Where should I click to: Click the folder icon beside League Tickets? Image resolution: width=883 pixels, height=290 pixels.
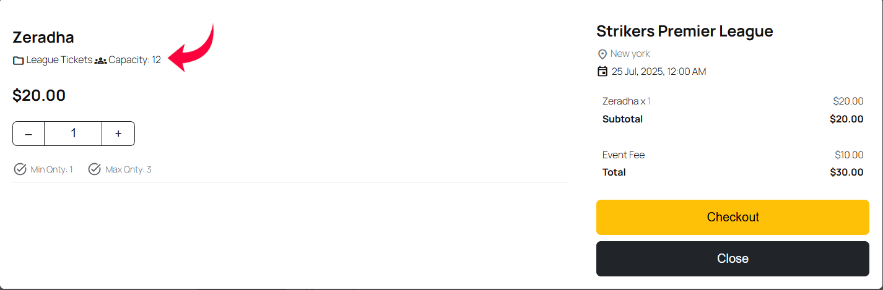[19, 61]
